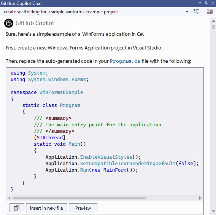Image resolution: width=216 pixels, height=215 pixels.
Task: Click "Application.EnableVisualStyles();" code line
Action: (93, 157)
